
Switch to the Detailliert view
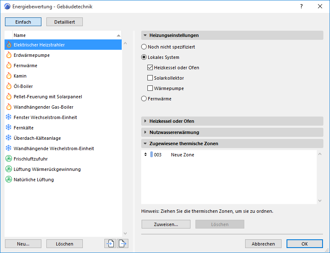pyautogui.click(x=65, y=22)
